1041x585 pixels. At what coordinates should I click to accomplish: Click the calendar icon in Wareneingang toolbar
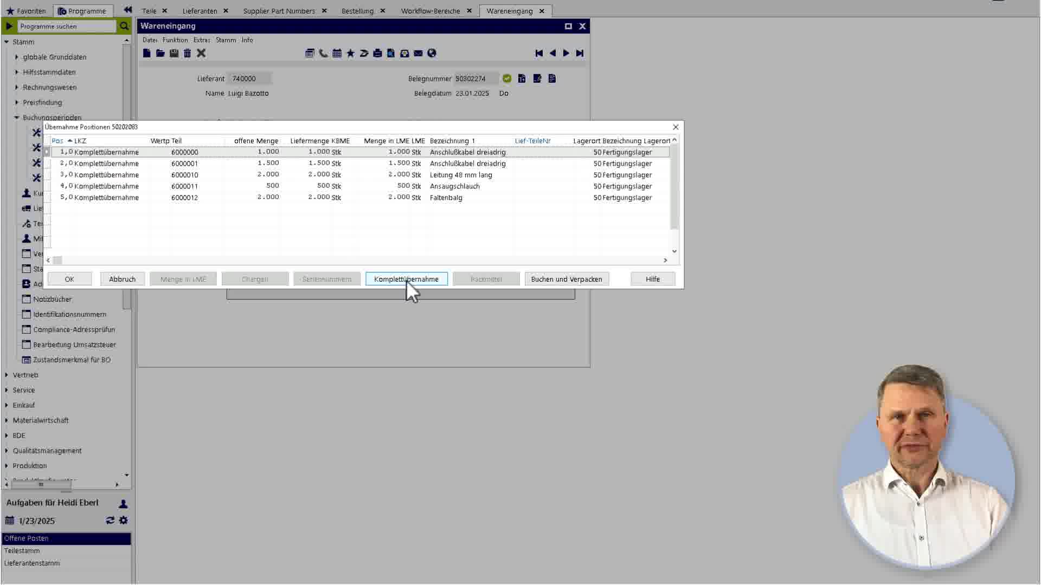coord(337,53)
